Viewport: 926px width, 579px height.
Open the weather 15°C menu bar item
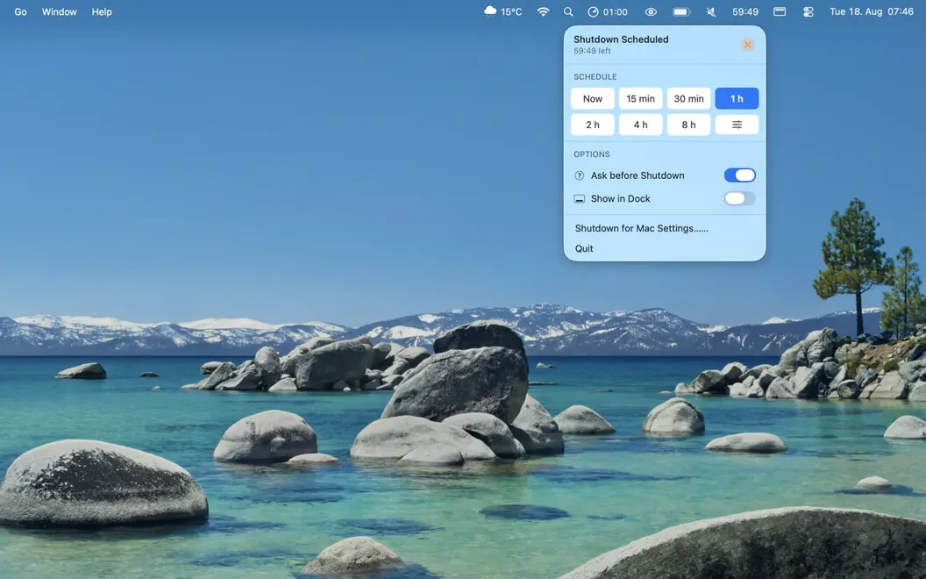[x=502, y=11]
